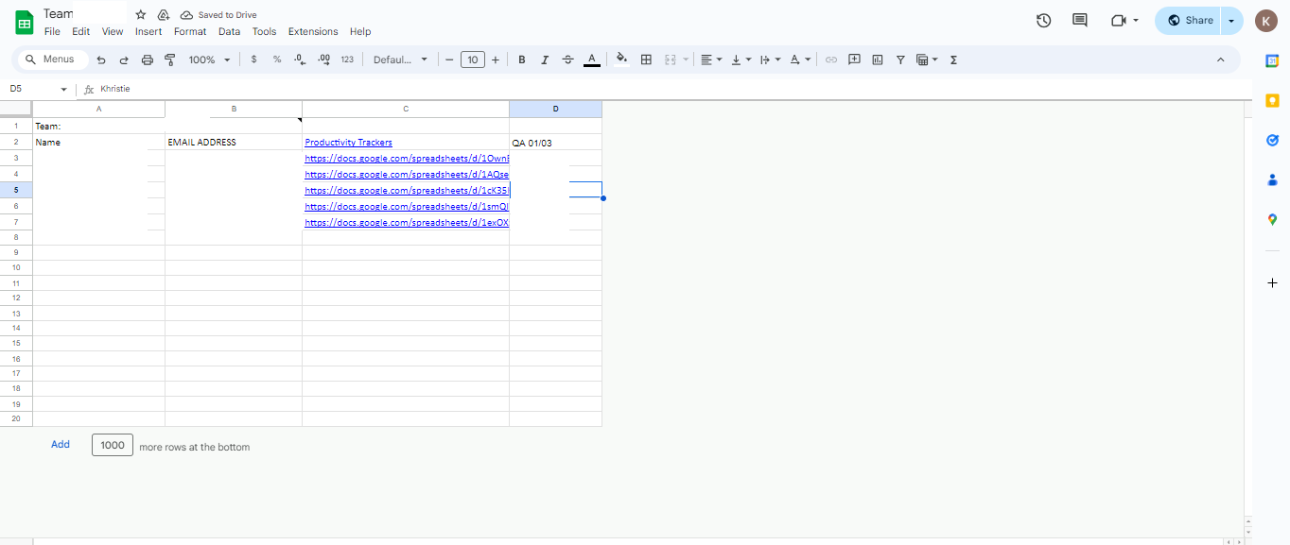Screen dimensions: 1290x545
Task: Open the 123 more number formats menu
Action: (347, 60)
